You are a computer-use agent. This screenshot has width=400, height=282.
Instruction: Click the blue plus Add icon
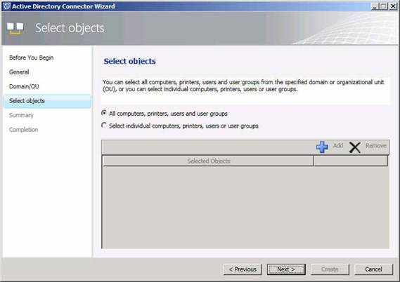[x=322, y=147]
